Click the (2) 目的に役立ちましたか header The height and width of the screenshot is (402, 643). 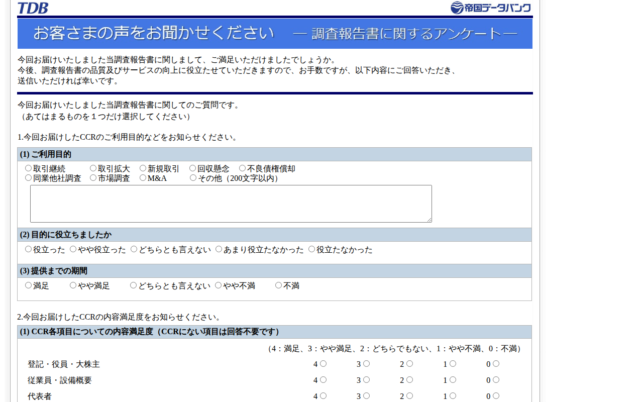pyautogui.click(x=274, y=235)
